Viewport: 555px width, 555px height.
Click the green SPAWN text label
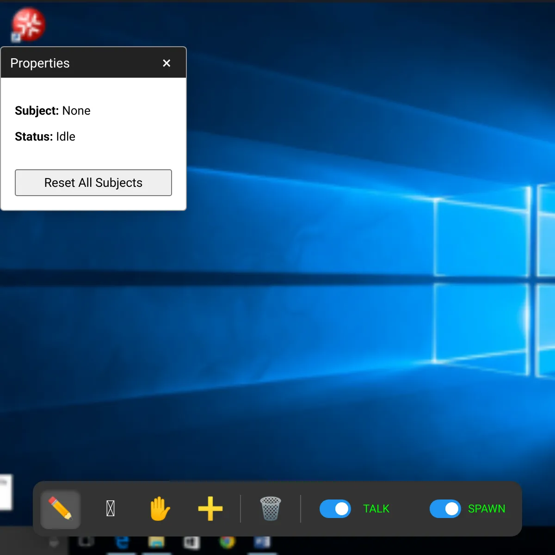(x=487, y=509)
